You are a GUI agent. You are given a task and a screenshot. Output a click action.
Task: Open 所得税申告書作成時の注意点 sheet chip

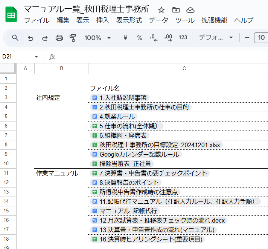pyautogui.click(x=135, y=192)
